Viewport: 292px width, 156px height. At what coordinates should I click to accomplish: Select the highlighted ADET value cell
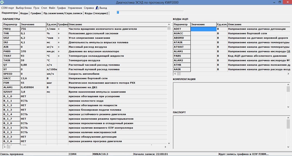(203, 29)
